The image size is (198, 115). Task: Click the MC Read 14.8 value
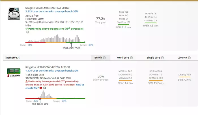pos(125,71)
